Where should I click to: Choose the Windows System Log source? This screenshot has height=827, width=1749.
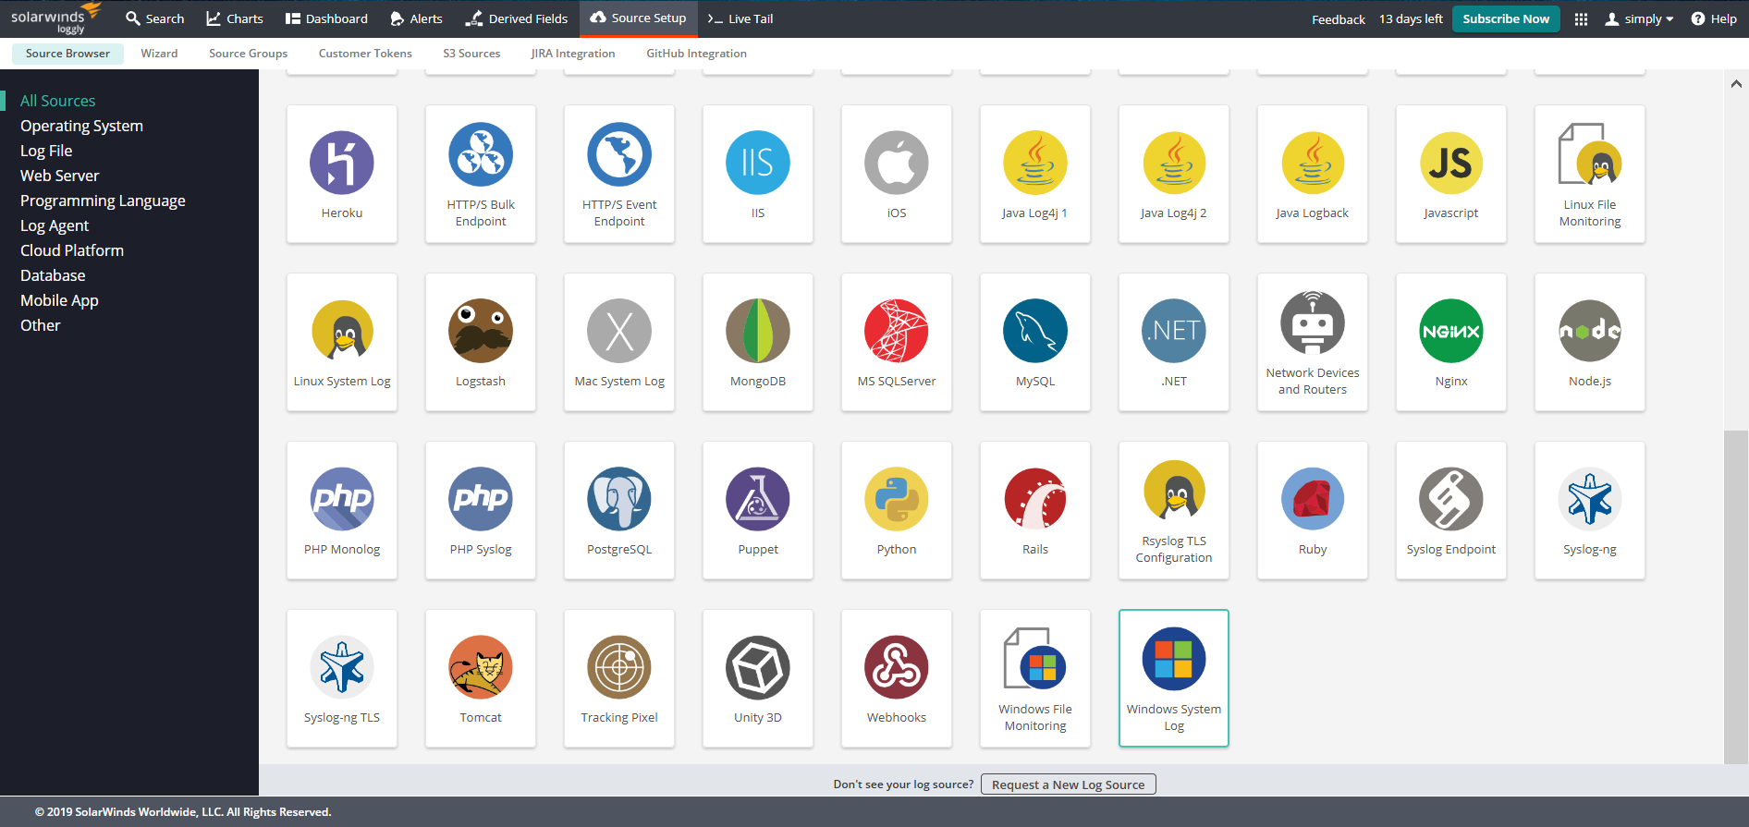[1174, 678]
